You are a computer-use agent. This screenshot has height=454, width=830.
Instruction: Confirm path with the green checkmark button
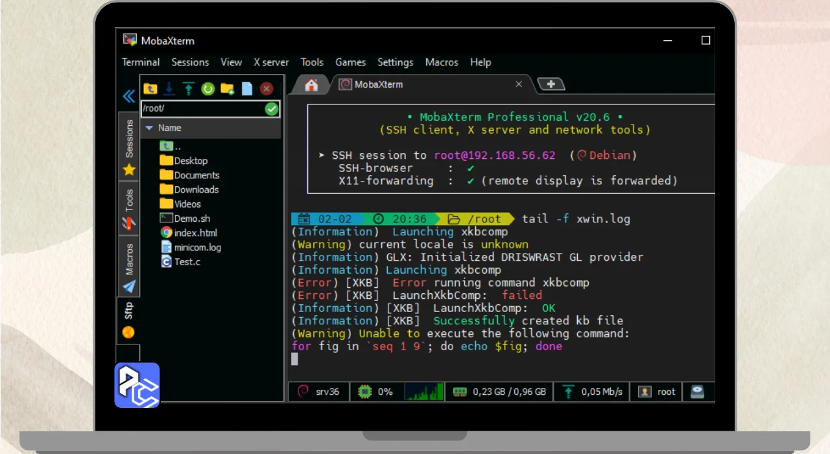pos(272,109)
